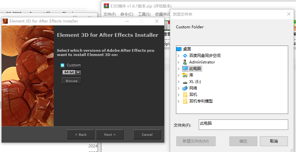Image resolution: width=296 pixels, height=152 pixels.
Task: Select the 百度网盘同步空间 icon
Action: point(185,56)
